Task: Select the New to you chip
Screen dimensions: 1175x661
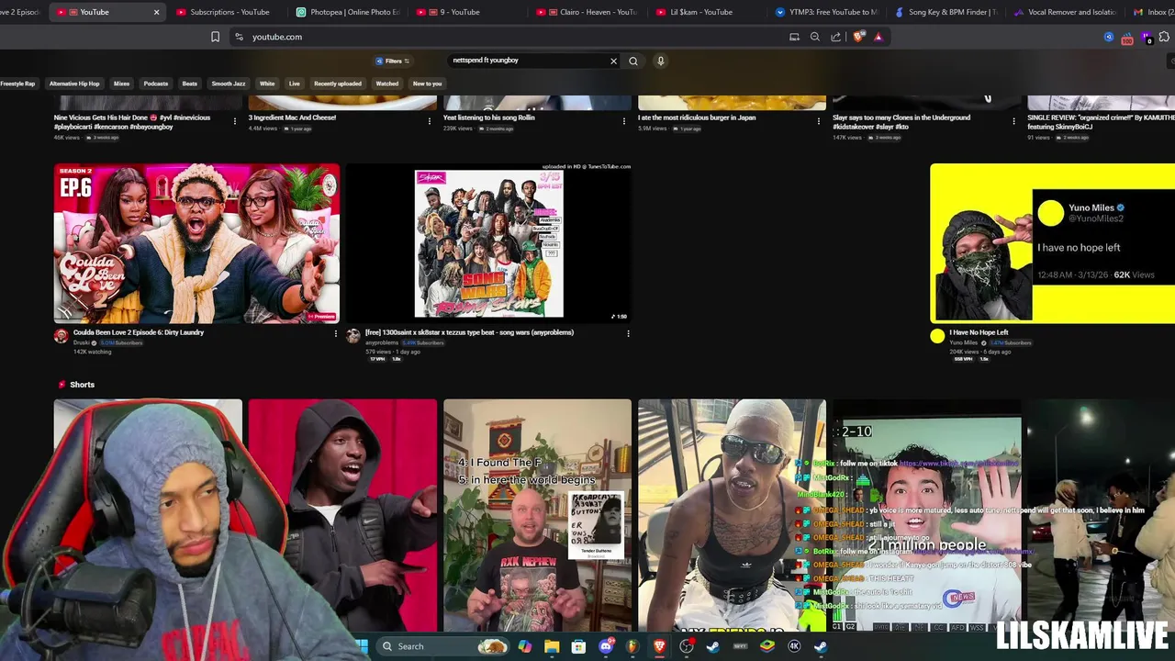Action: click(428, 84)
